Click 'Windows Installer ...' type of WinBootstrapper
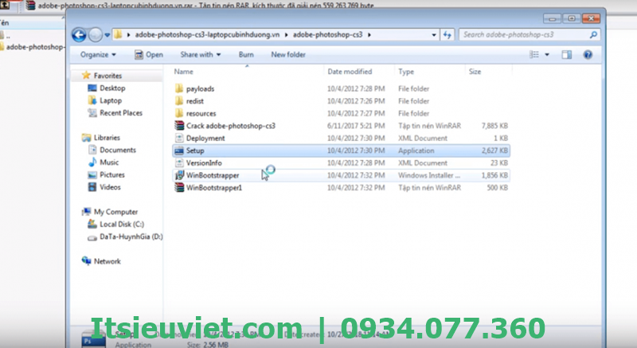The image size is (637, 348). coord(429,175)
